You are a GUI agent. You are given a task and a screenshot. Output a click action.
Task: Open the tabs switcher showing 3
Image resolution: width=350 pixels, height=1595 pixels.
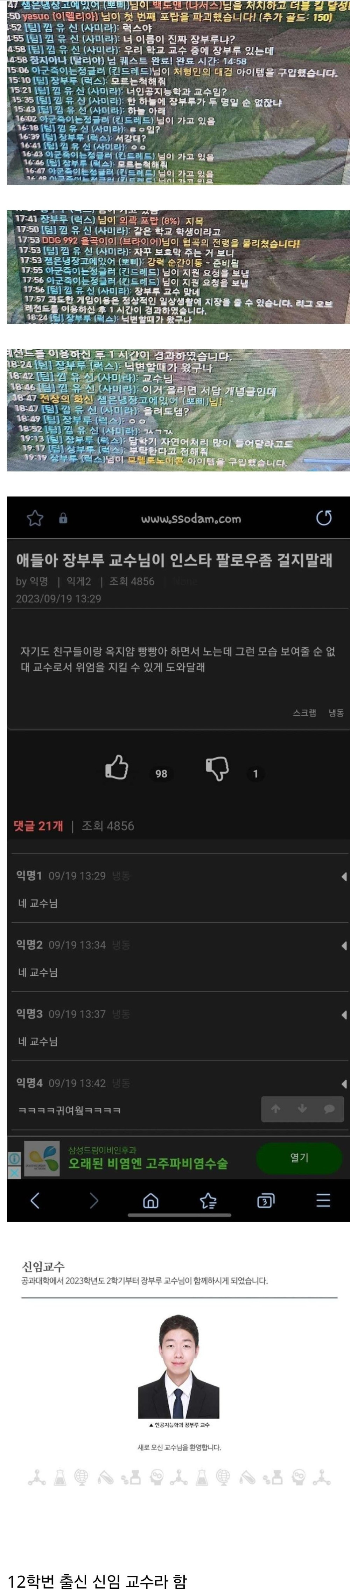coord(265,1201)
